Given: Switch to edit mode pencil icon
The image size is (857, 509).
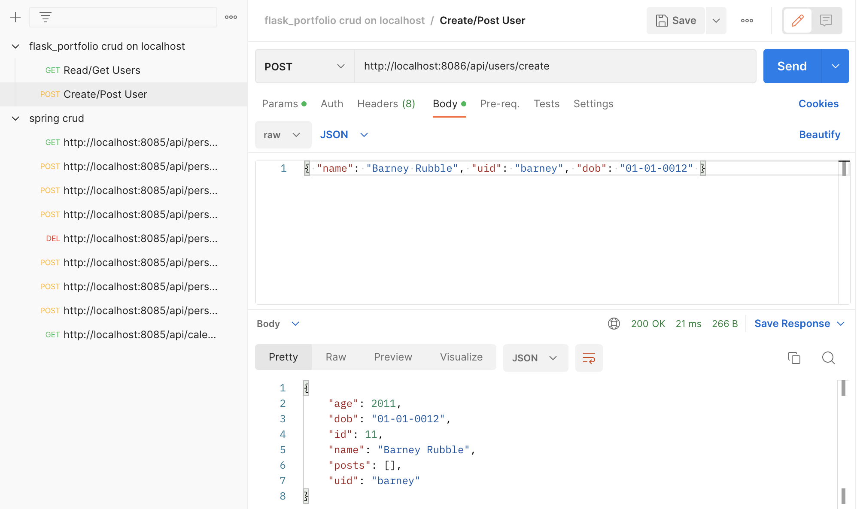Looking at the screenshot, I should (x=797, y=21).
